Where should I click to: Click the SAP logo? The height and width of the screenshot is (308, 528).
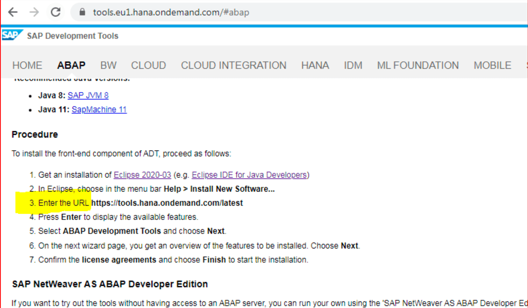pyautogui.click(x=11, y=35)
